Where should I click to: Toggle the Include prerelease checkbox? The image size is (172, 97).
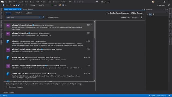click(x=46, y=17)
